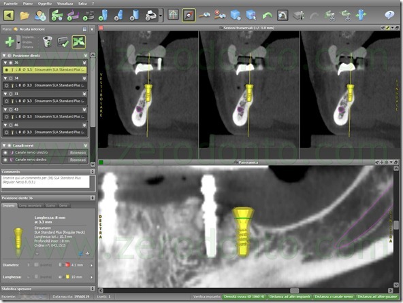
Task: Open the Visualizza menu
Action: pyautogui.click(x=65, y=3)
